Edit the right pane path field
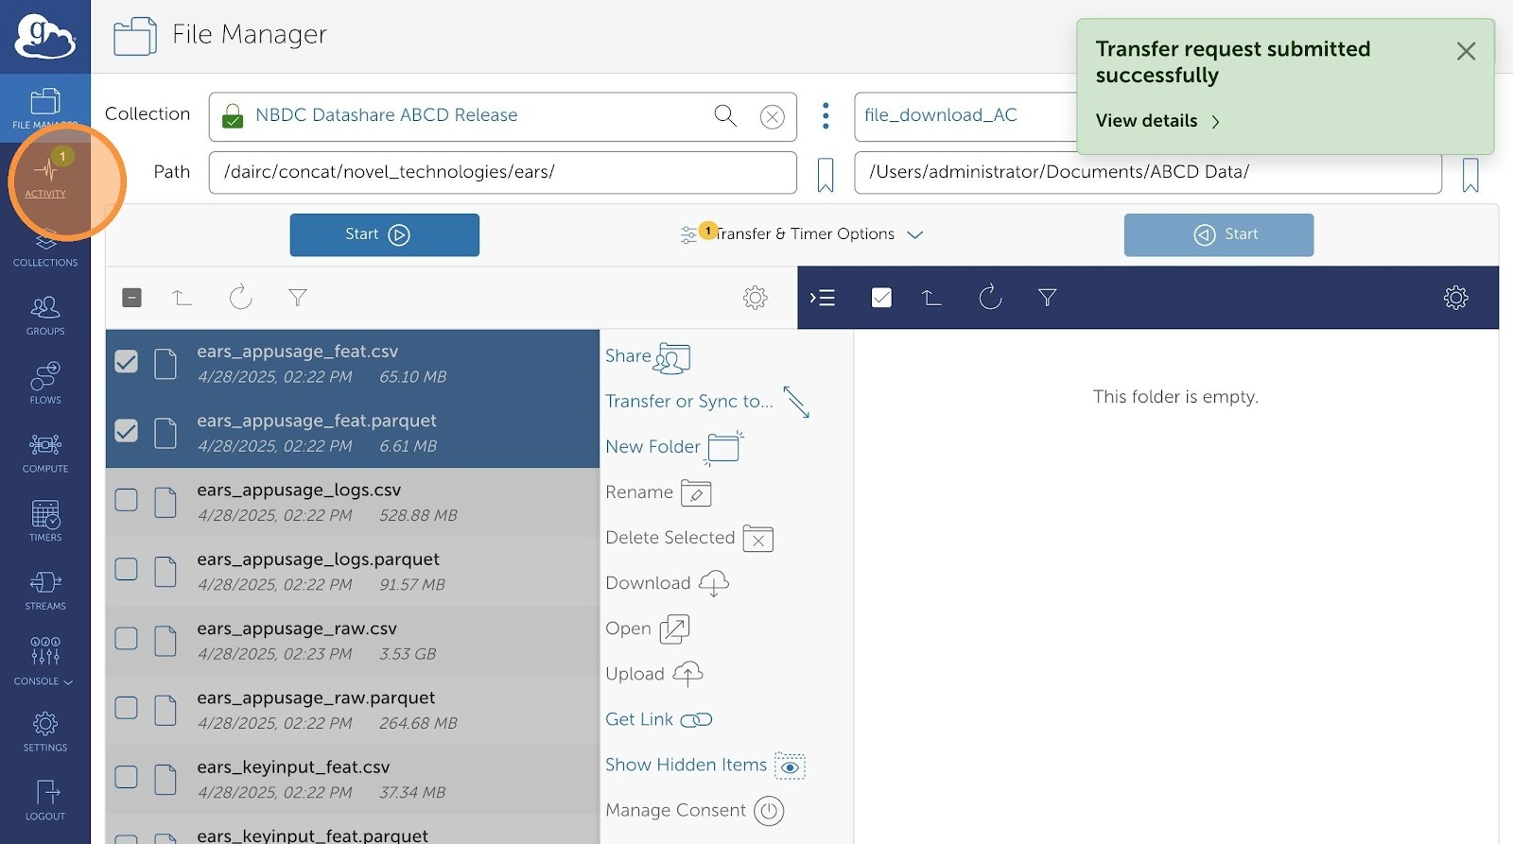The width and height of the screenshot is (1513, 844). click(1148, 173)
